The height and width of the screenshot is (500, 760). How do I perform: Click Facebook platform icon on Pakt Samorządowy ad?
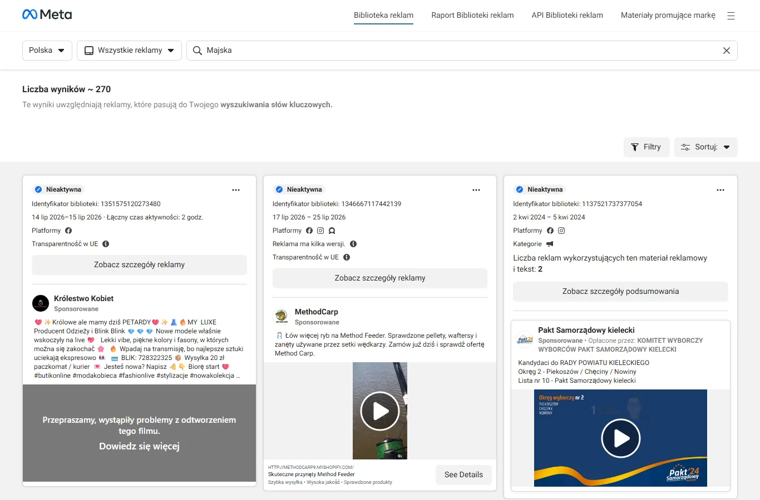(x=550, y=231)
